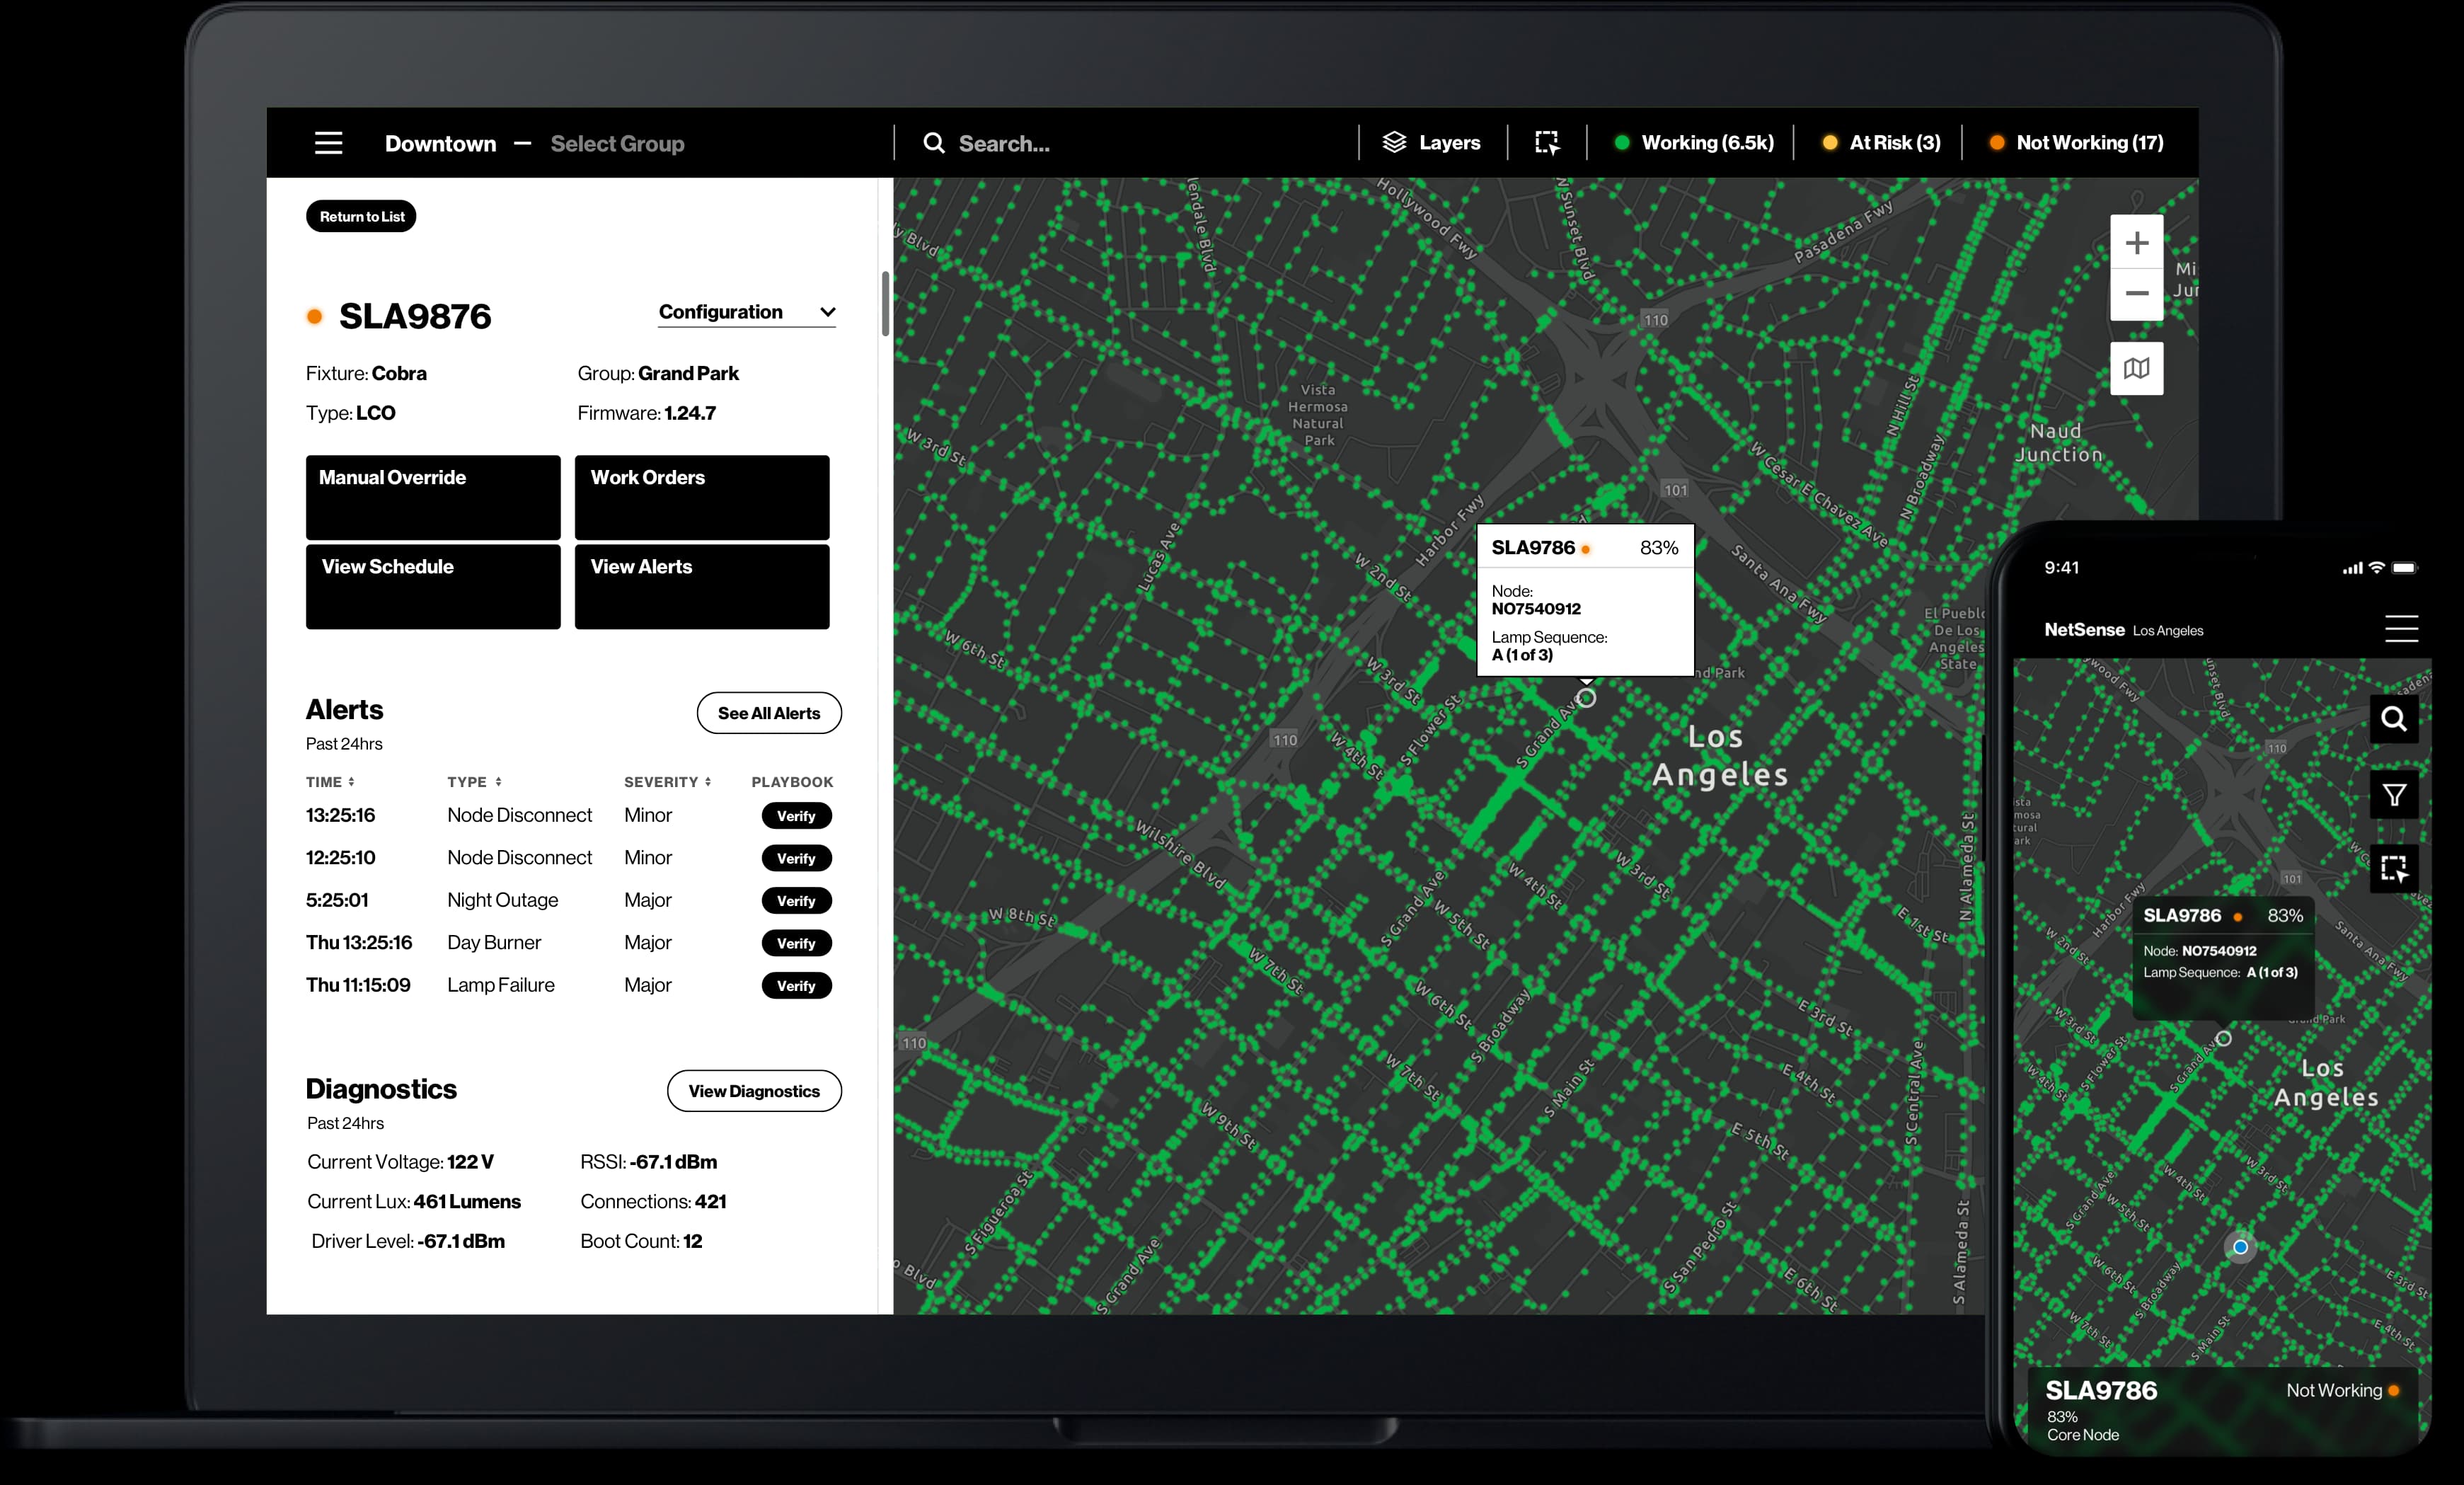The width and height of the screenshot is (2464, 1485).
Task: Click the View Diagnostics button
Action: 754,1091
